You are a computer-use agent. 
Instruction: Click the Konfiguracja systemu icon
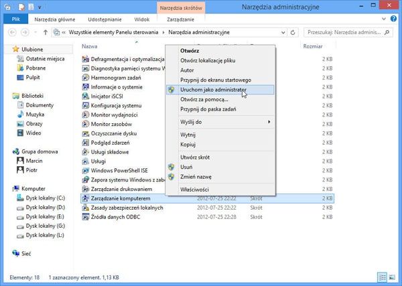pos(85,106)
